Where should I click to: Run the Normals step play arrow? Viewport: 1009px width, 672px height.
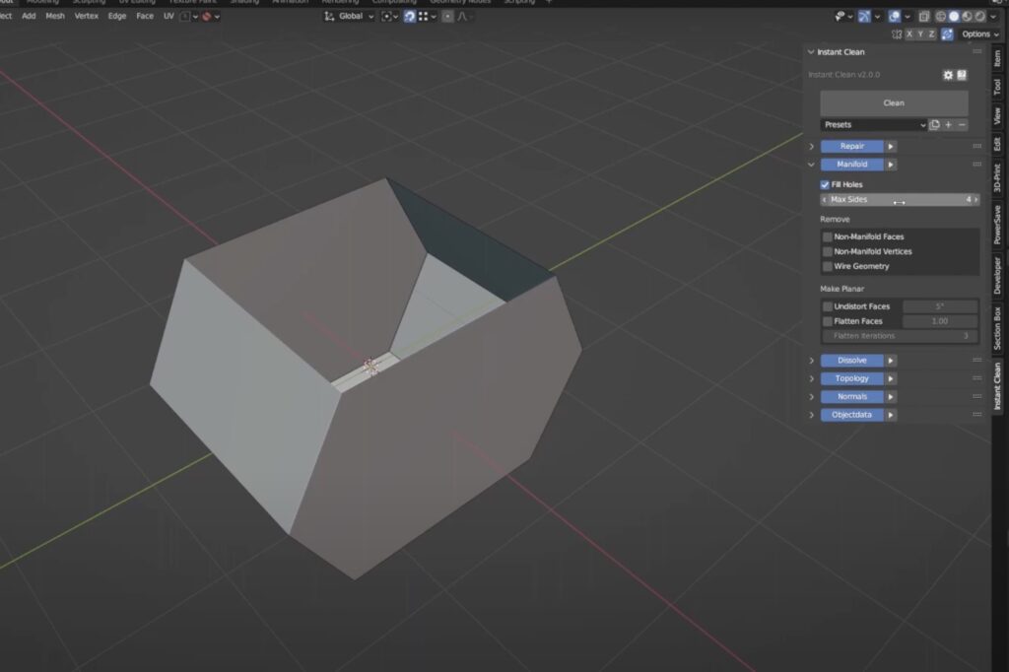pyautogui.click(x=891, y=396)
